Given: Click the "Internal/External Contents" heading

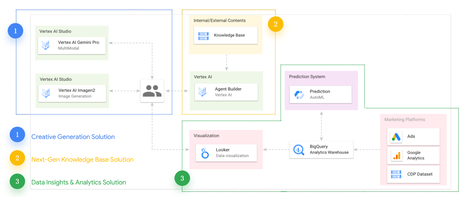Looking at the screenshot, I should pyautogui.click(x=220, y=21).
